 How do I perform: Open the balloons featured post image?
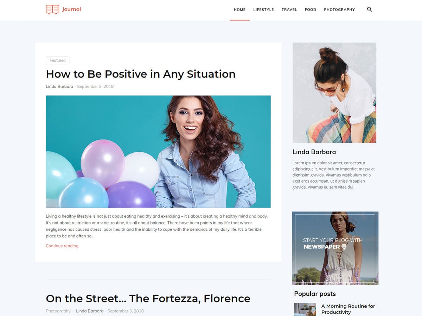pos(158,152)
